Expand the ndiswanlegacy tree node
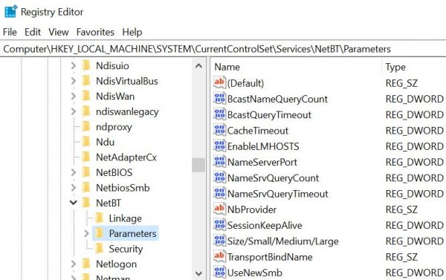Image resolution: width=446 pixels, height=280 pixels. [x=74, y=111]
